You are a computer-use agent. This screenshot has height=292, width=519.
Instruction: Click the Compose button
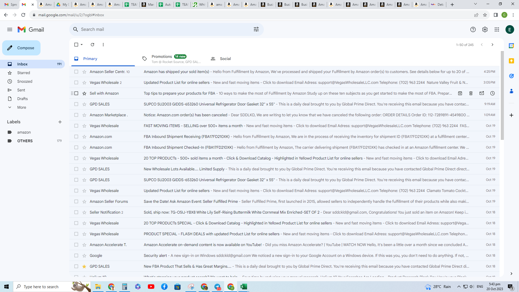pos(21,48)
